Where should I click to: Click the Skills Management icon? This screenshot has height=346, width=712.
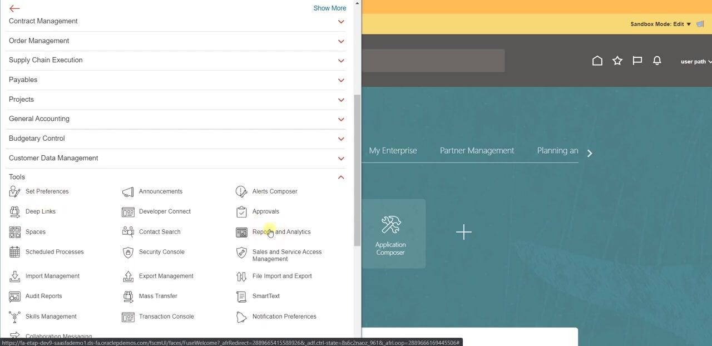(x=14, y=317)
